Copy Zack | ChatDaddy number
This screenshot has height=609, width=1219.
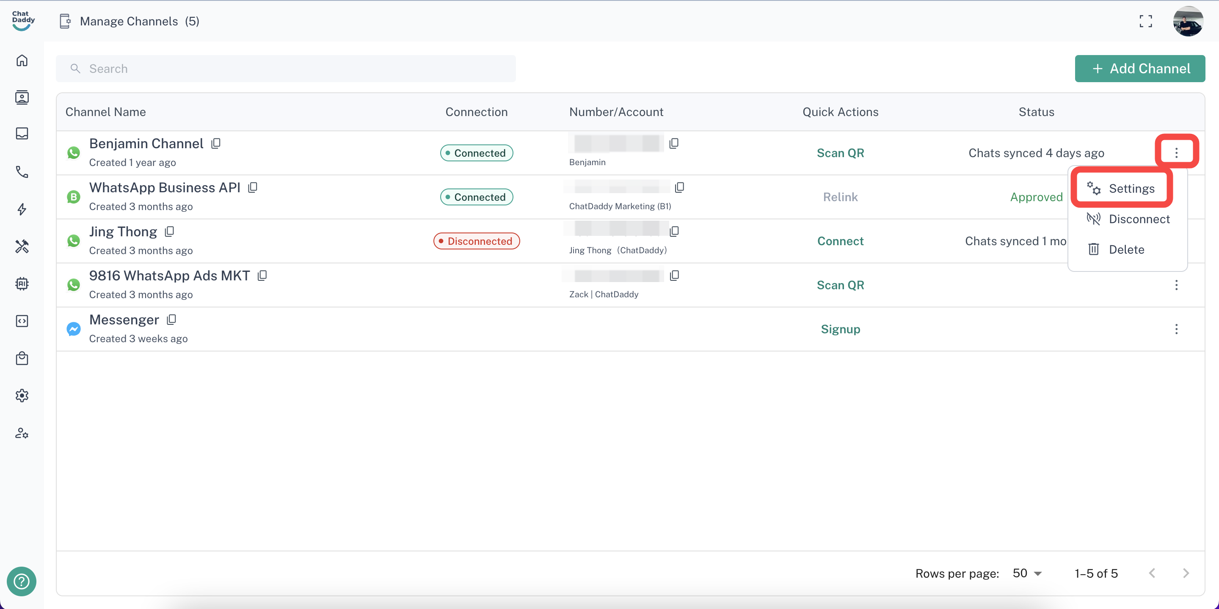coord(674,275)
